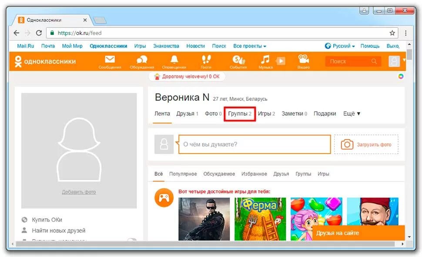Open the Фото profile tab
Screen dimensions: 422x257
click(x=213, y=113)
